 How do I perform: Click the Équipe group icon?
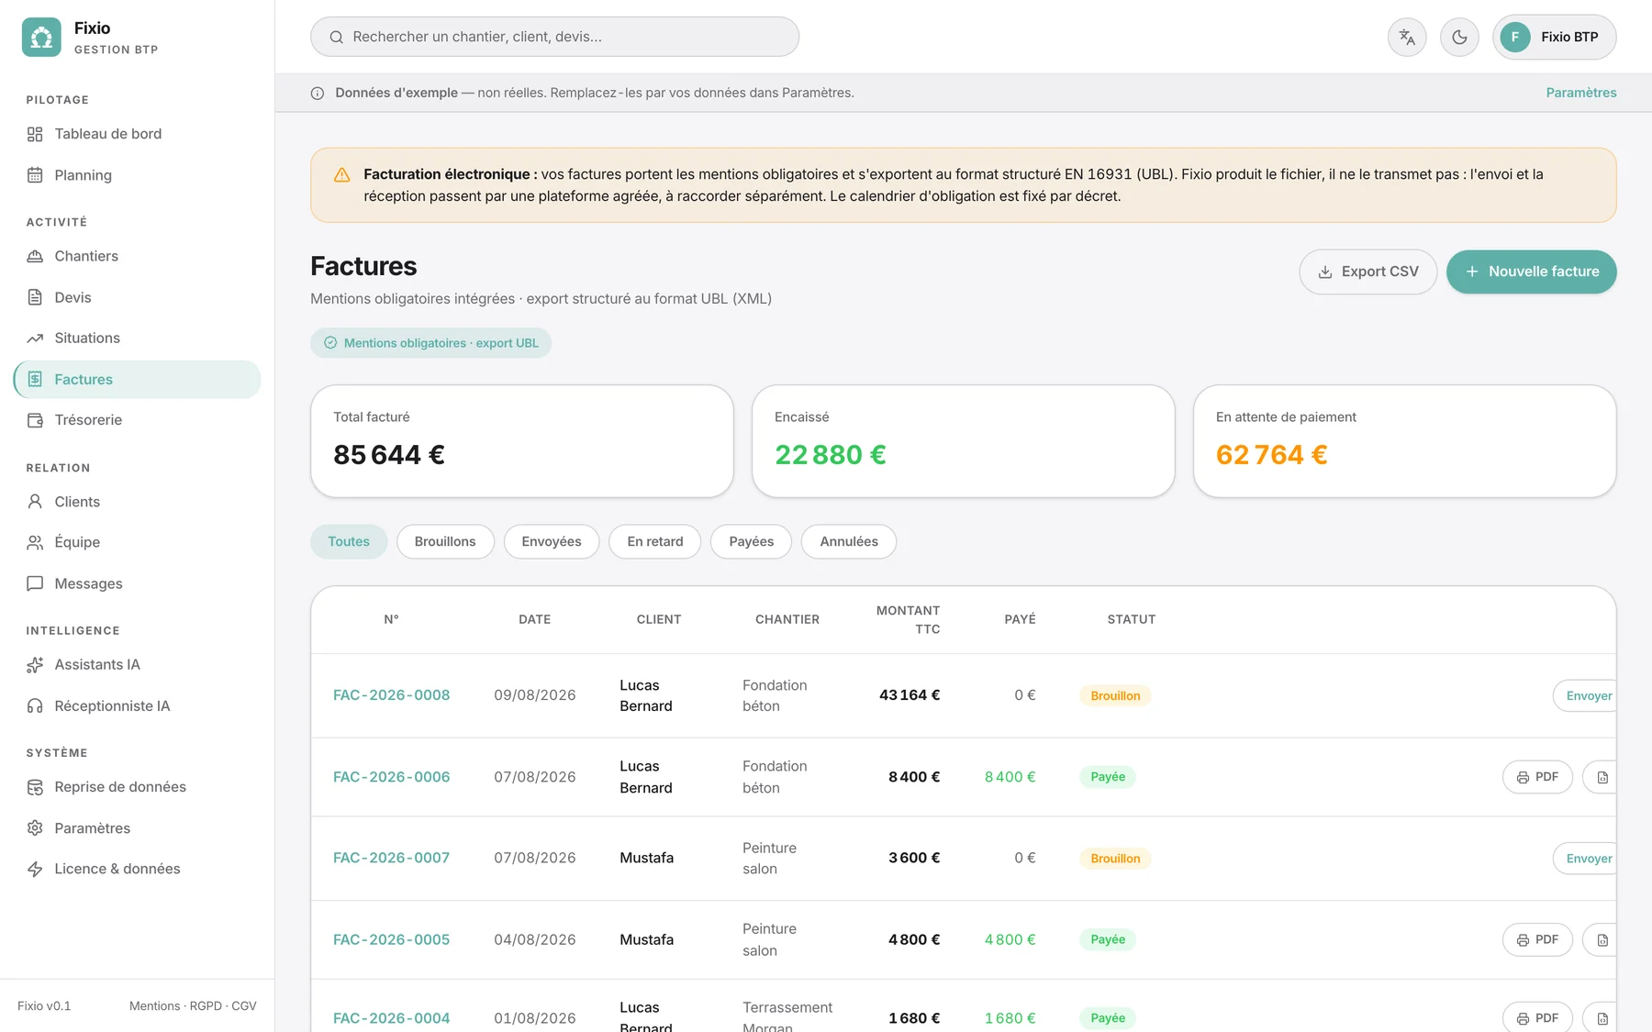coord(35,542)
